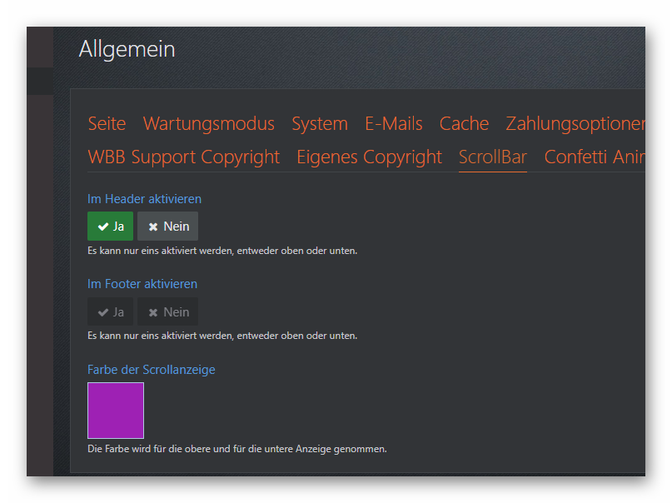
Task: Click the checkmark icon in header Ja button
Action: (x=102, y=227)
